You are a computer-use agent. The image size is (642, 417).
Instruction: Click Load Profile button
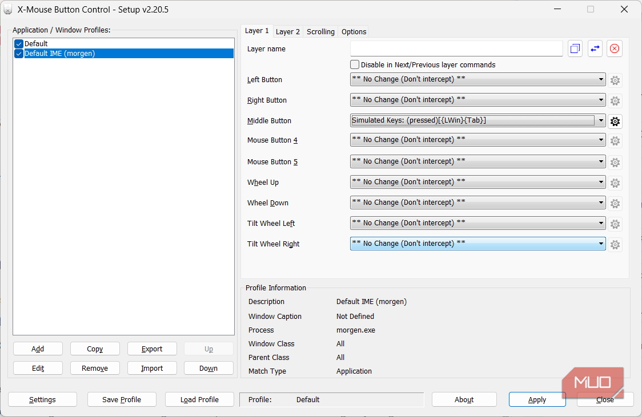point(199,399)
